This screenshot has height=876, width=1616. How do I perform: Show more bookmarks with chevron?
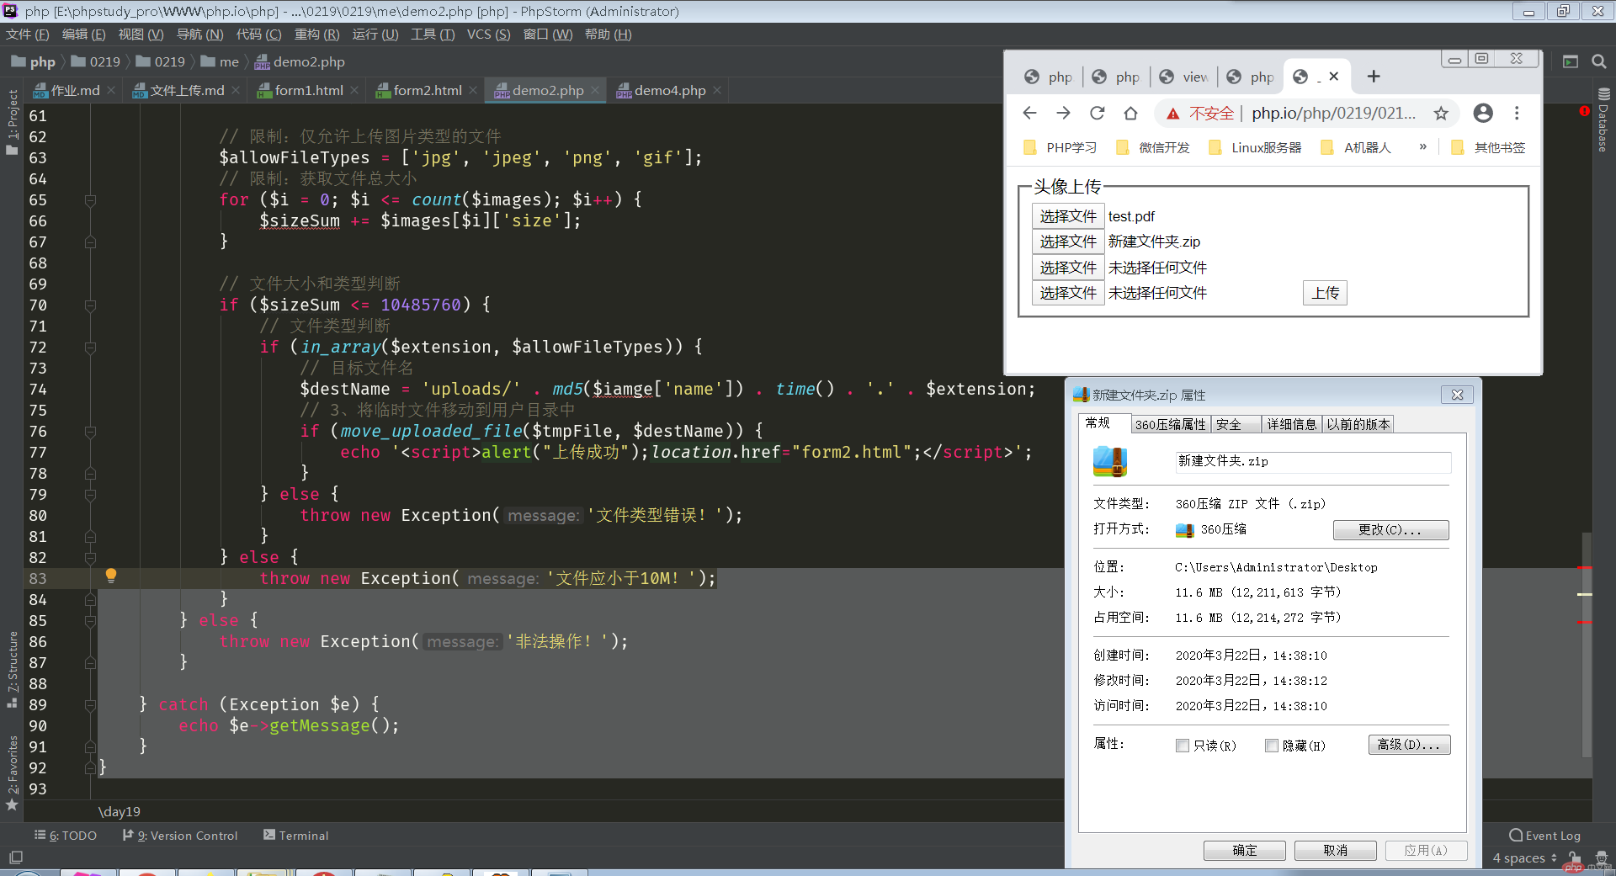1422,147
